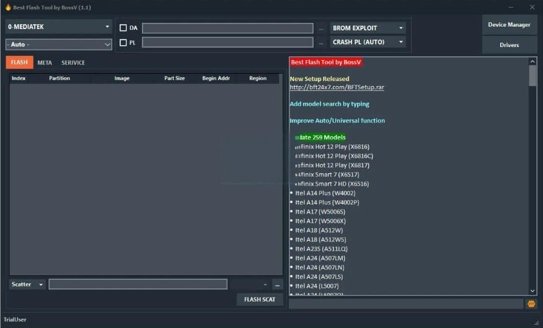Open the BROM EXPLOIT dropdown
Viewport: 543px width, 328px height.
[x=368, y=28]
